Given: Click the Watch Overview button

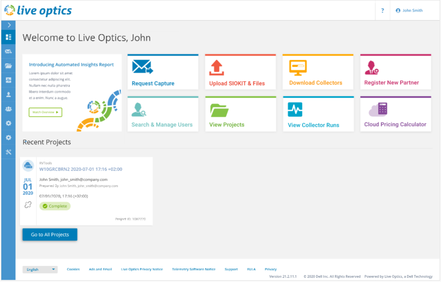Looking at the screenshot, I should (45, 112).
